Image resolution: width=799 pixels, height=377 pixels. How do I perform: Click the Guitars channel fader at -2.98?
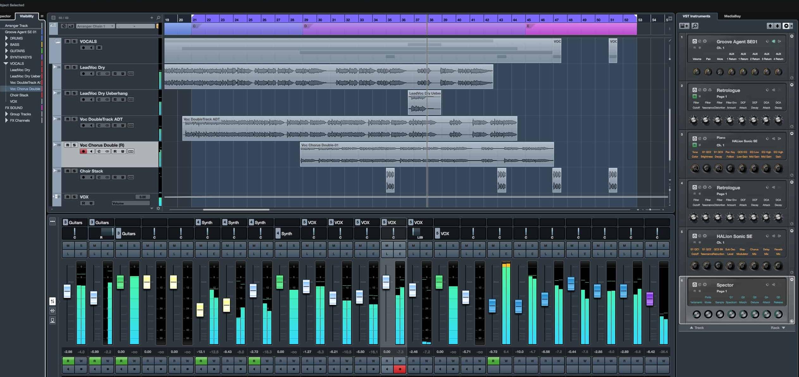(x=67, y=291)
